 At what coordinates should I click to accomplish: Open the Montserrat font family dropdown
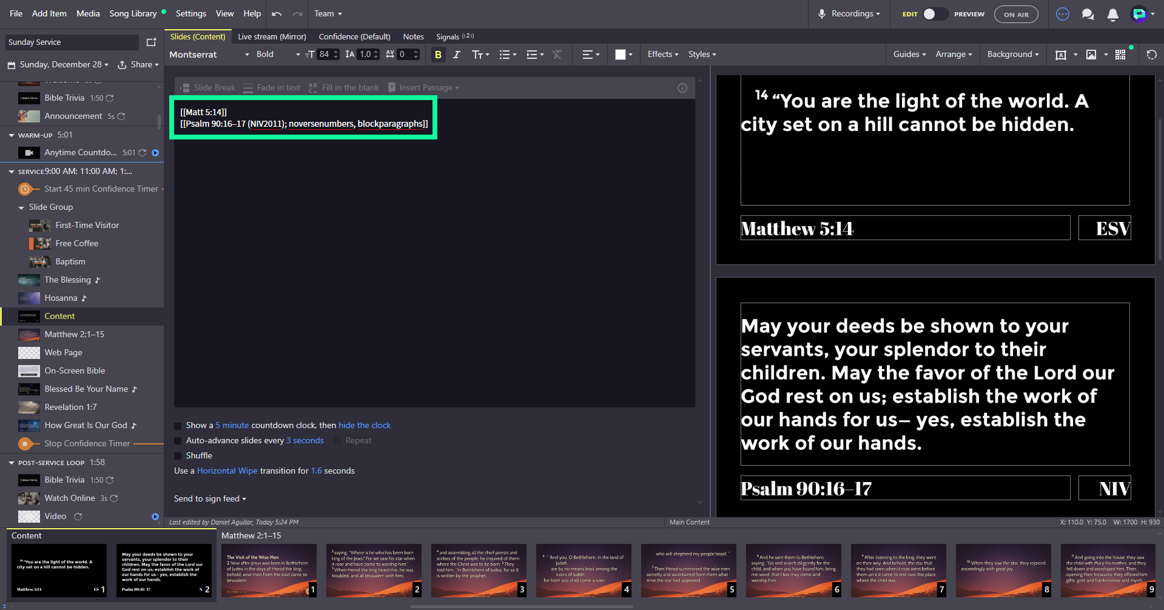click(209, 55)
